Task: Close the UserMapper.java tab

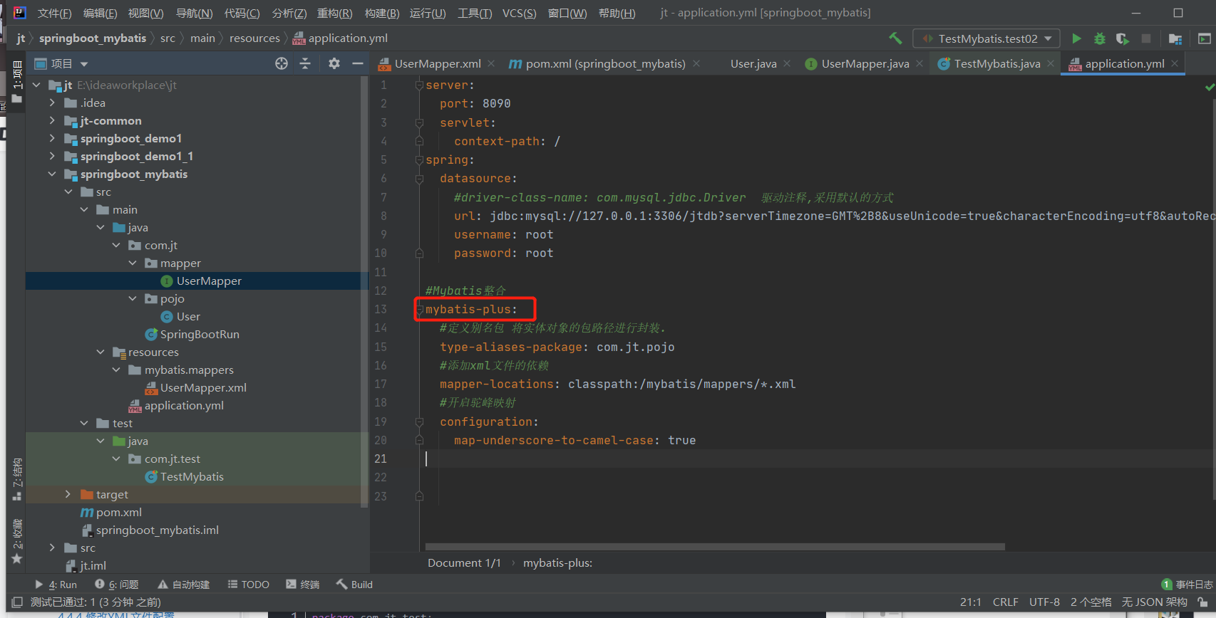Action: point(919,63)
